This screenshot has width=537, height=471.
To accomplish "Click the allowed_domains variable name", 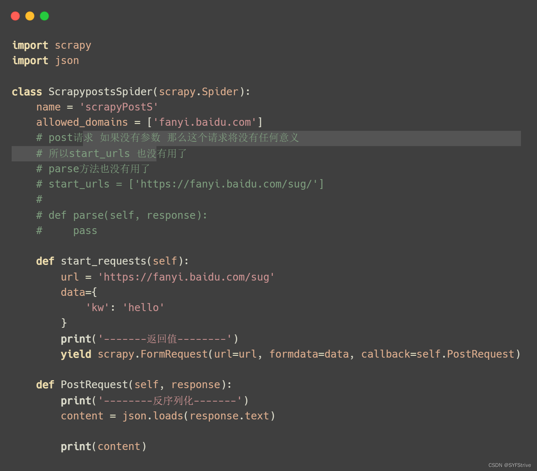I will [82, 122].
